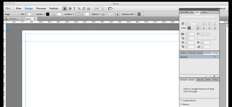Switch to Plan view
The width and height of the screenshot is (232, 107).
(x=18, y=9)
